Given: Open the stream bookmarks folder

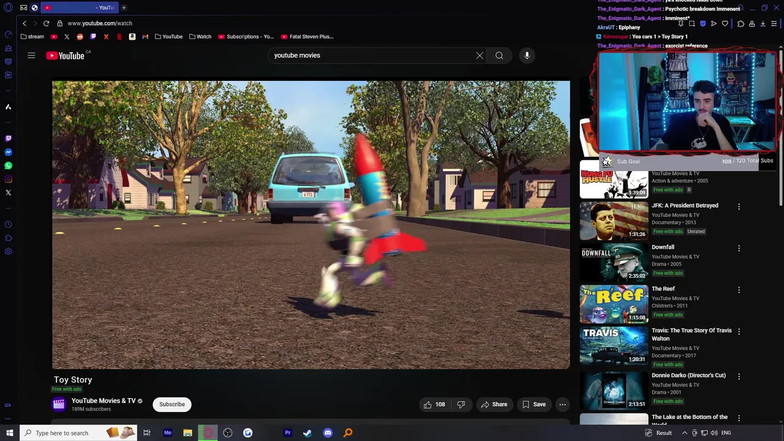Looking at the screenshot, I should coord(32,37).
